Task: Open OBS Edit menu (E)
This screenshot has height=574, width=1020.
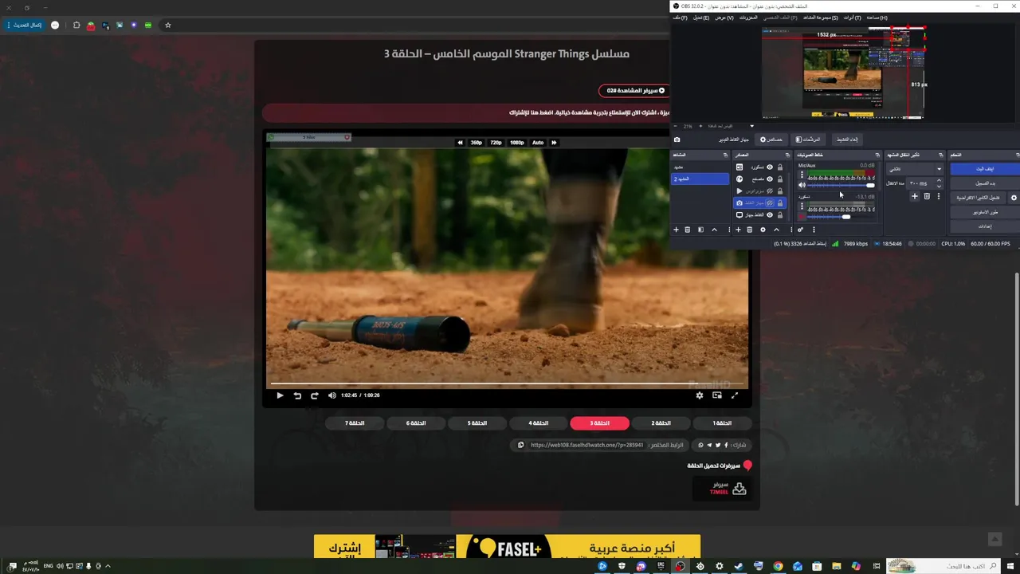Action: click(701, 18)
